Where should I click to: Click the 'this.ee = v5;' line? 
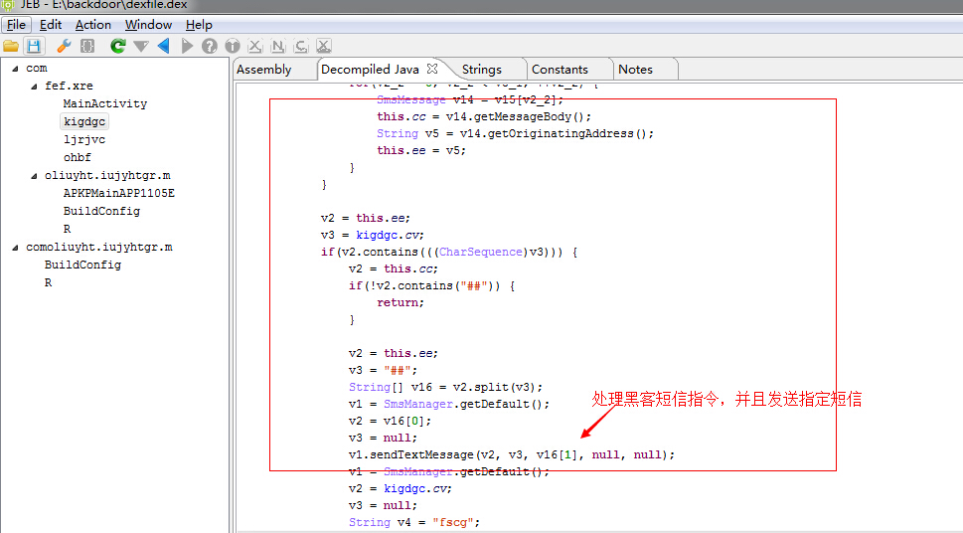[x=421, y=150]
